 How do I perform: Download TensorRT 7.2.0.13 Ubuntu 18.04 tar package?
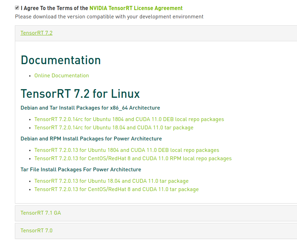(111, 181)
